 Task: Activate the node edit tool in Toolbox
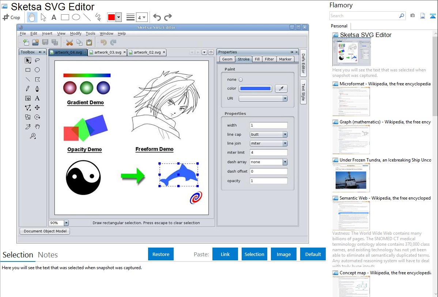click(28, 108)
